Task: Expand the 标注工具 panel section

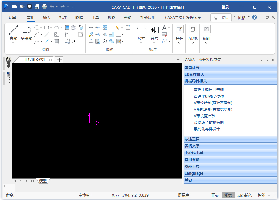Action: click(230, 139)
